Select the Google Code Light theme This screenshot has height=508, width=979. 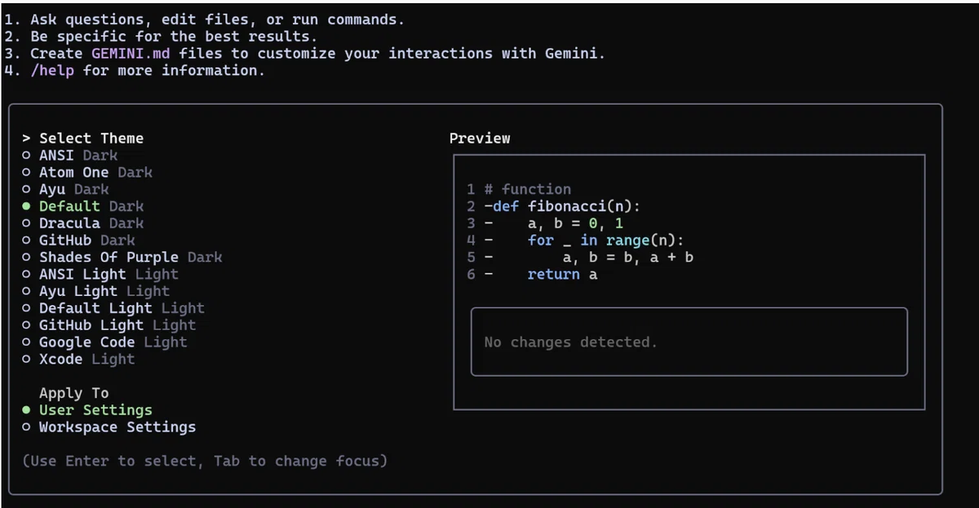104,342
